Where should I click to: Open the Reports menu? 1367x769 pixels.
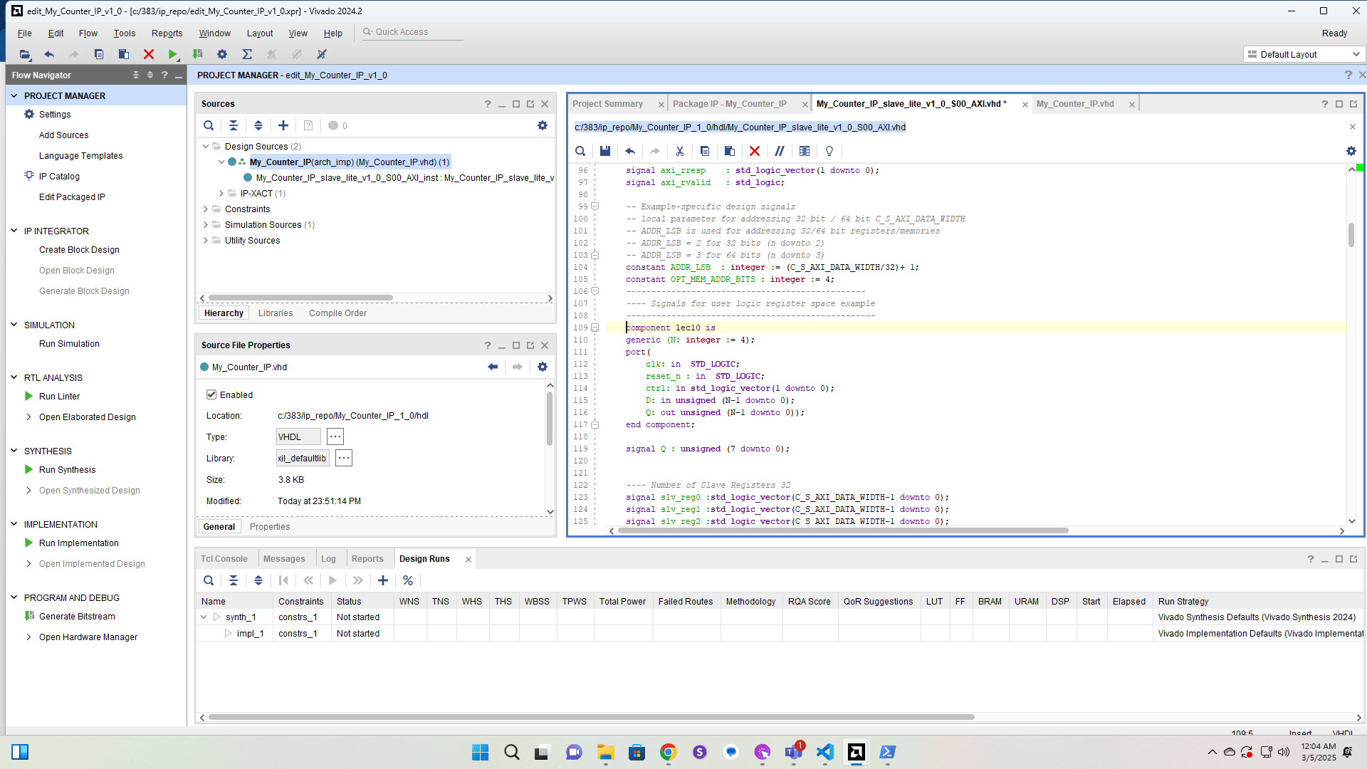[167, 33]
